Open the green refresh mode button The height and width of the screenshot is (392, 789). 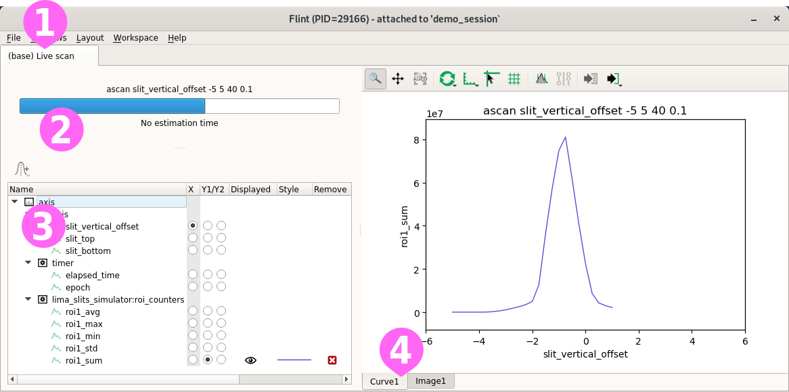pos(447,79)
